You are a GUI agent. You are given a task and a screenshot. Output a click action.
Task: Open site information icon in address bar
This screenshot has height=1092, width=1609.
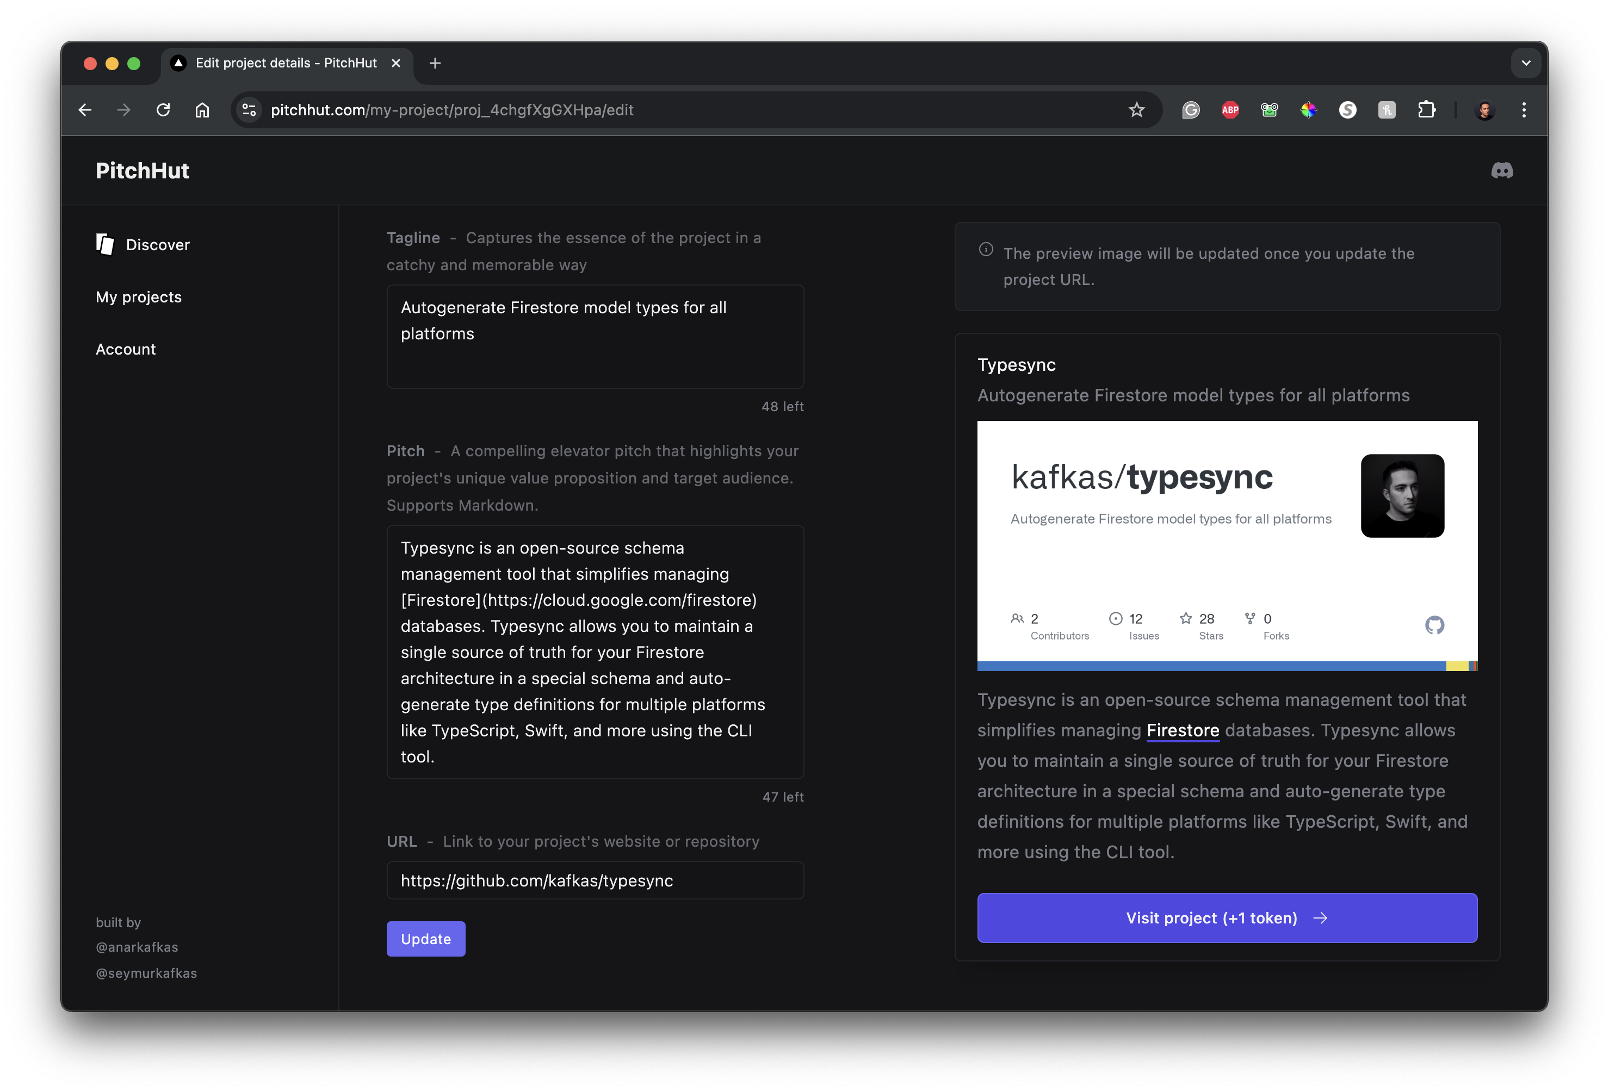tap(249, 110)
